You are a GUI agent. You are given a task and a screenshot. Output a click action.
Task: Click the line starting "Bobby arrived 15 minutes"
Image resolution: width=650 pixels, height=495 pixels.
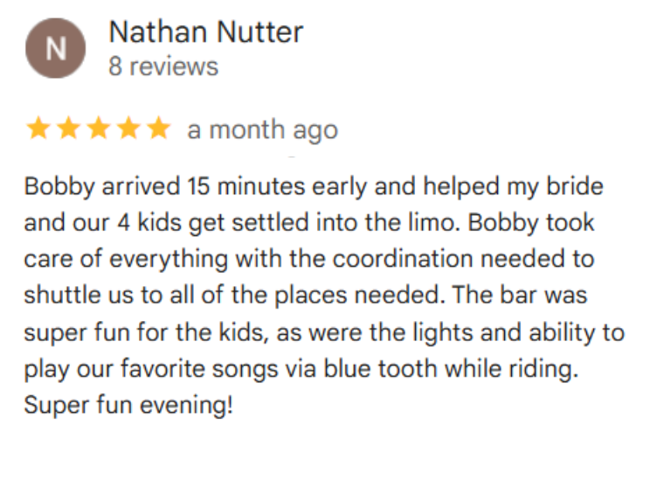(314, 186)
